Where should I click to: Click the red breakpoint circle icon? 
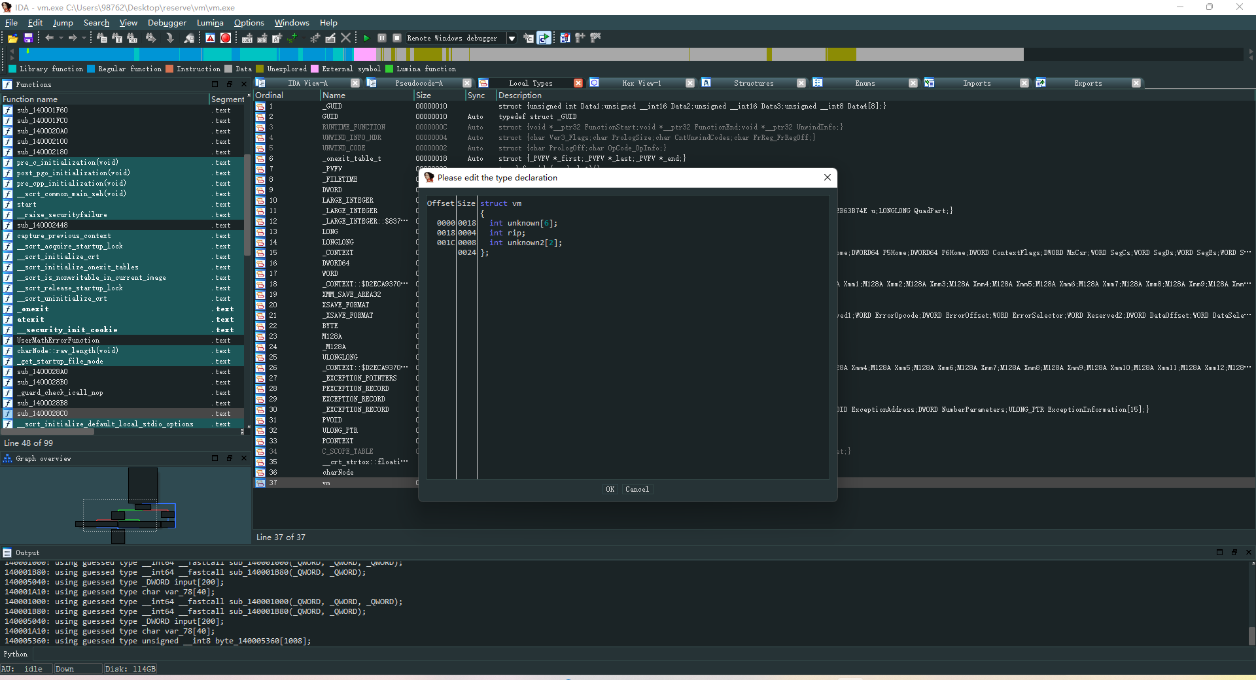pos(226,39)
